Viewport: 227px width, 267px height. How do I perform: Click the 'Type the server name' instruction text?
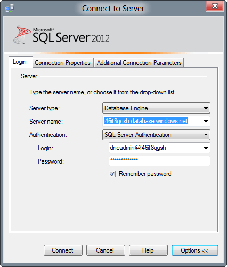103,92
